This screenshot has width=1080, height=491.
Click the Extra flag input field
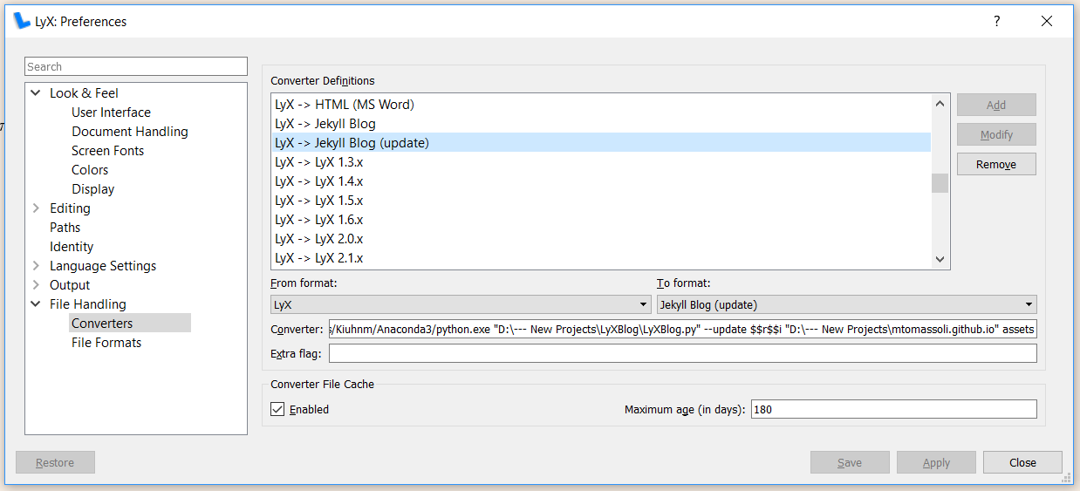point(682,353)
